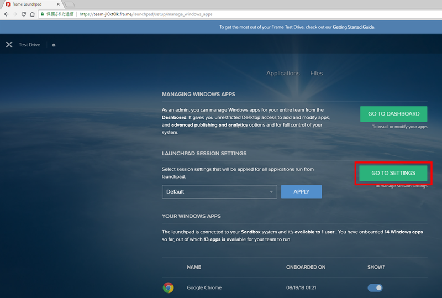
Task: Click the SHOW? column header
Action: [x=376, y=267]
